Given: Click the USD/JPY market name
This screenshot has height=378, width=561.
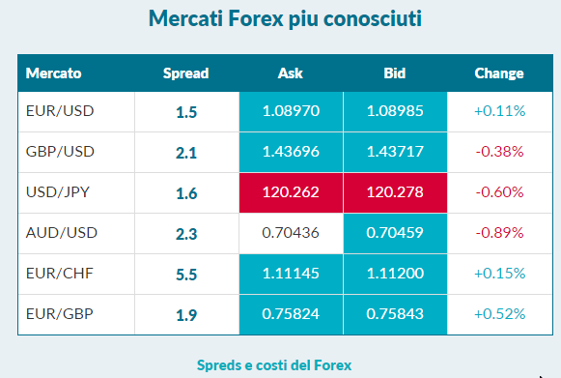Looking at the screenshot, I should pos(57,192).
